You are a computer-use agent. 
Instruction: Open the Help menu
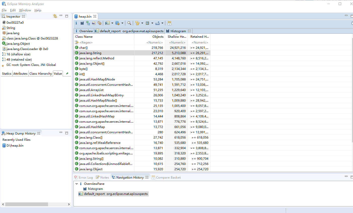[38, 10]
